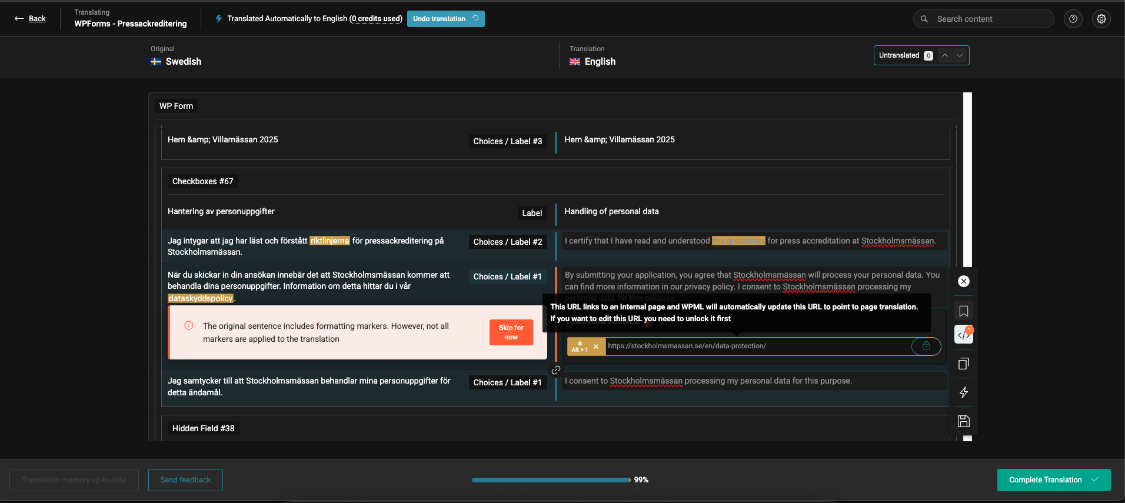Click the vertical scrollbar of segment list
1125x503 pixels.
967,267
